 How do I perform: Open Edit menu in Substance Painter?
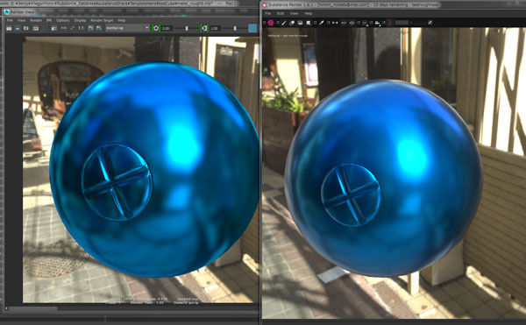pos(281,13)
